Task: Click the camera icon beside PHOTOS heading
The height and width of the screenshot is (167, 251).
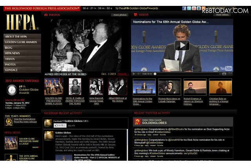Action: coord(46,15)
